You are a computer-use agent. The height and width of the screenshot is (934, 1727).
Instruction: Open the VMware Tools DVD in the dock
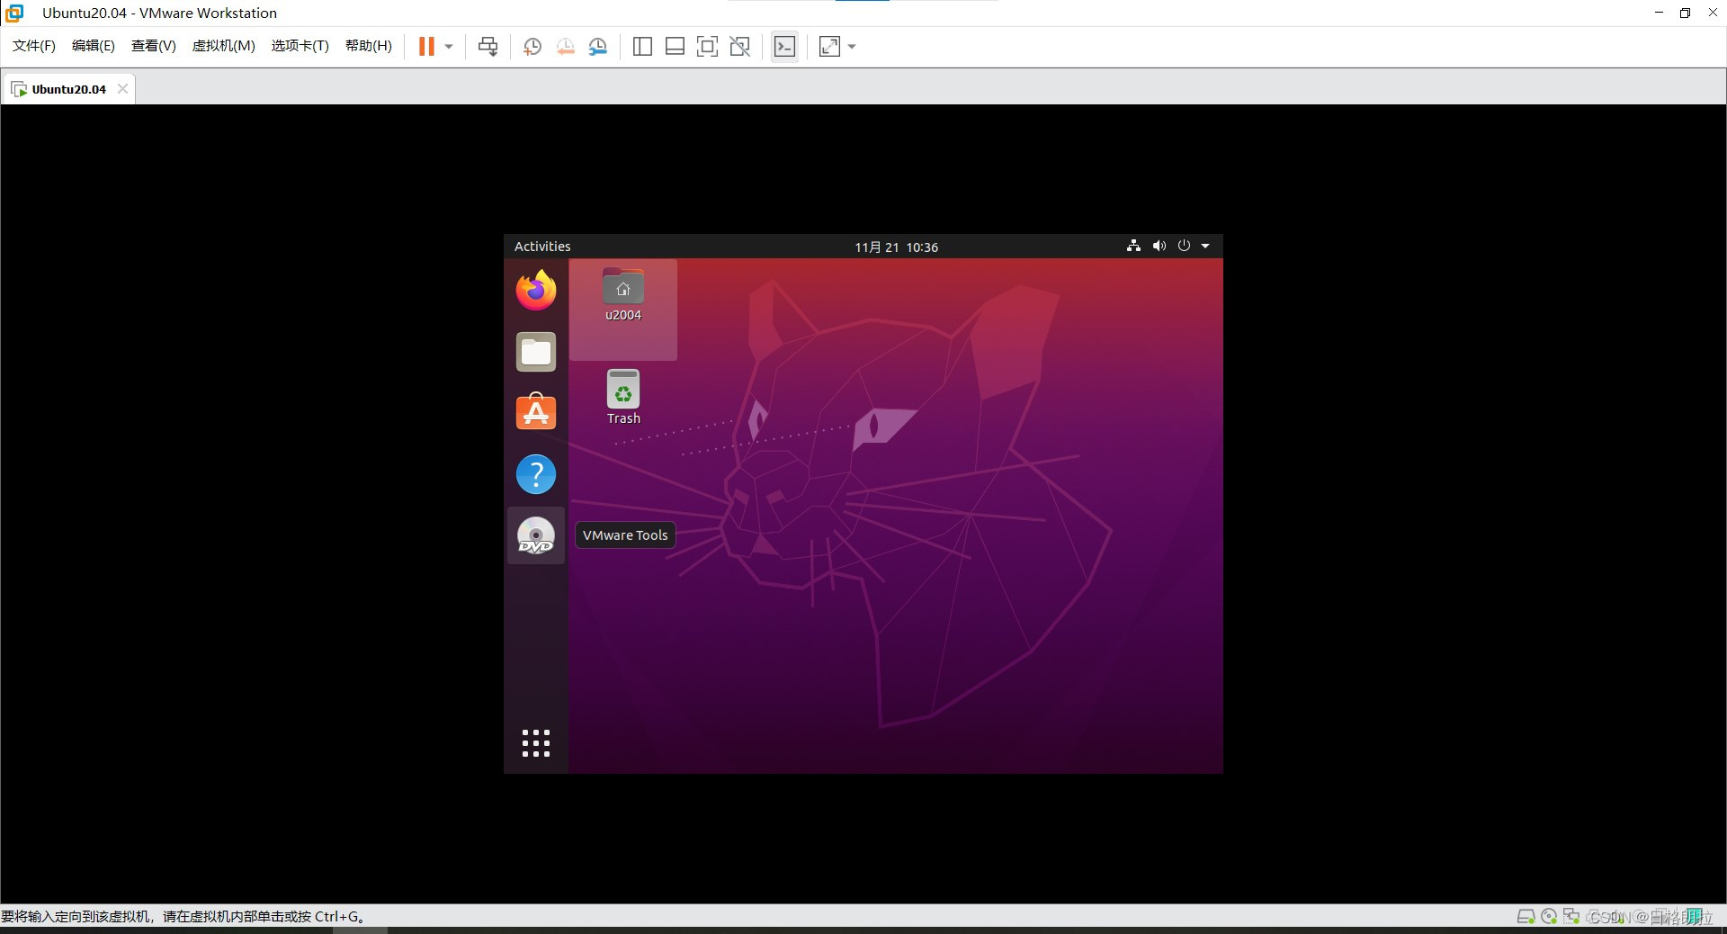(x=536, y=536)
